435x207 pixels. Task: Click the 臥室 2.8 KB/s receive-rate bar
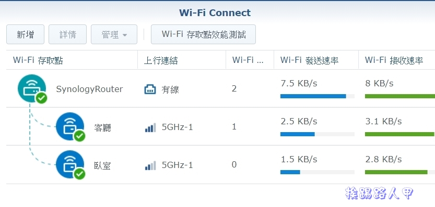(x=400, y=172)
